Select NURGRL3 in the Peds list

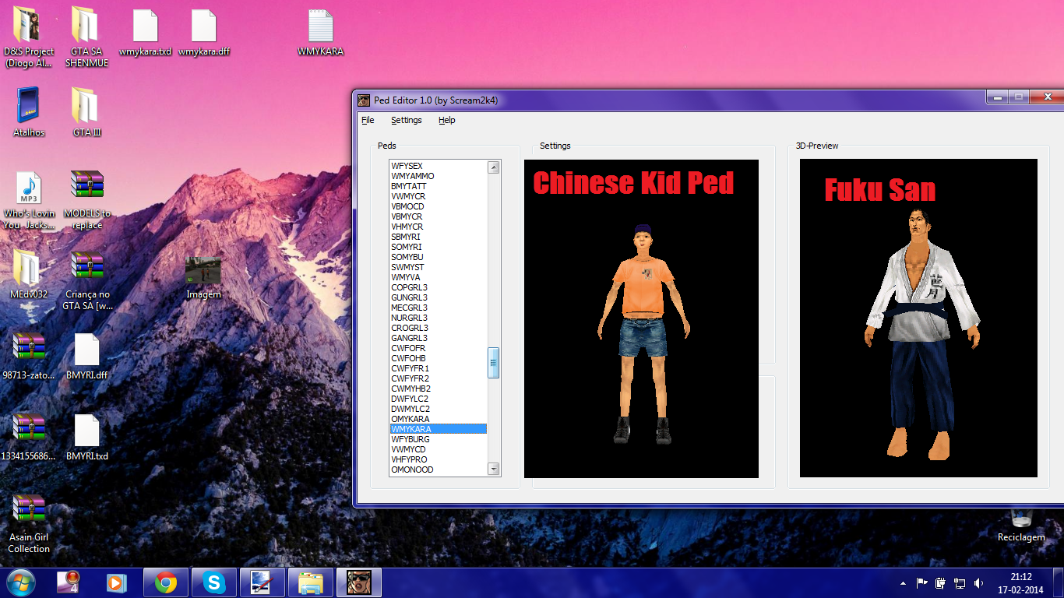point(439,318)
